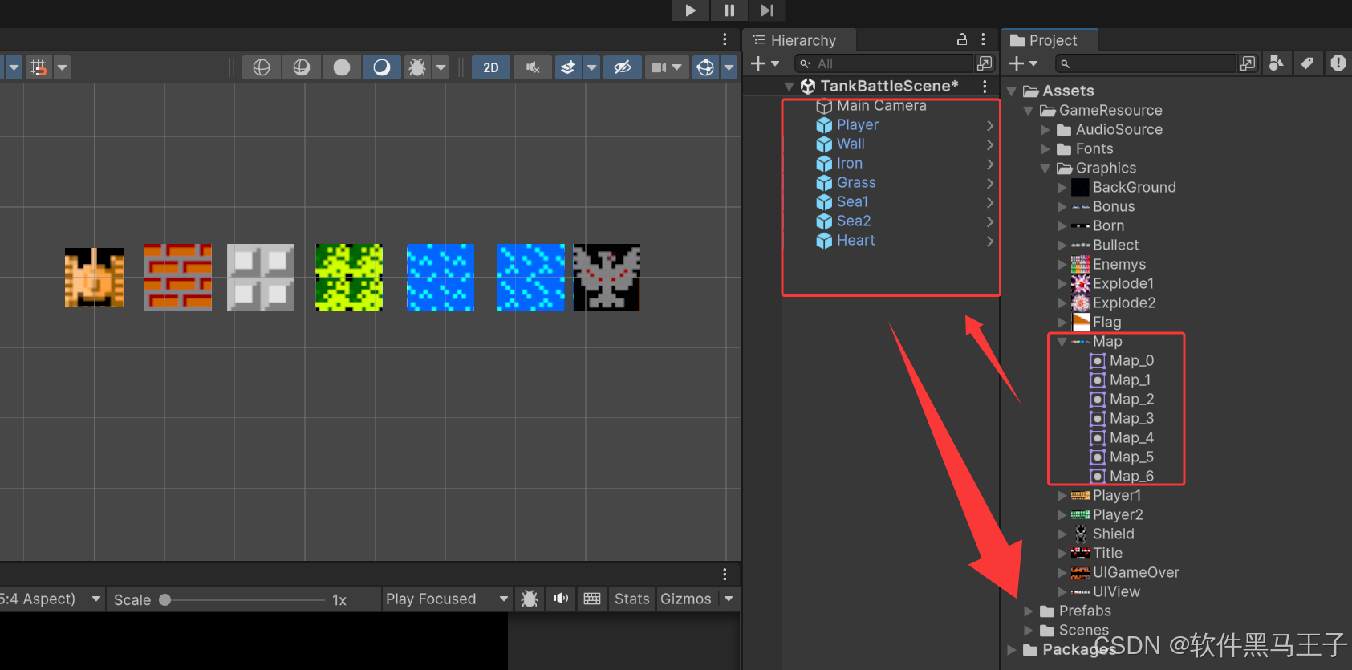Advance one frame with the Step button

pos(767,10)
